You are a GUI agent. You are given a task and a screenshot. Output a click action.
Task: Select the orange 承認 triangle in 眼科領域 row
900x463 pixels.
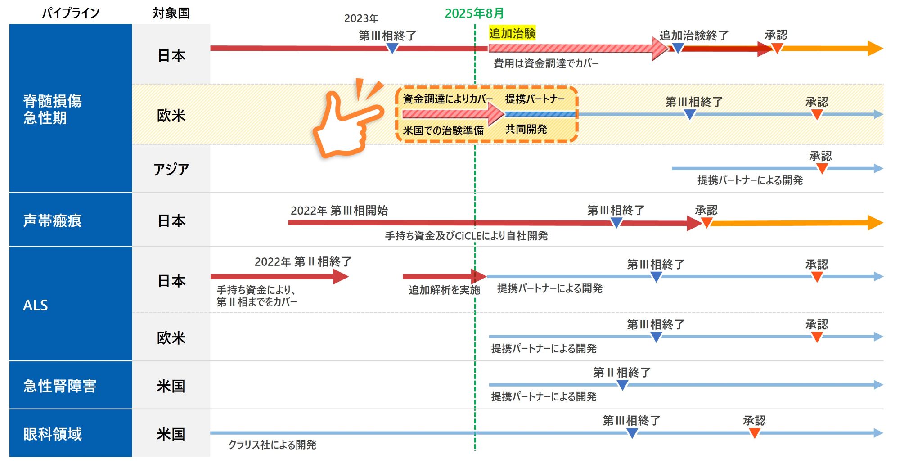click(x=755, y=433)
